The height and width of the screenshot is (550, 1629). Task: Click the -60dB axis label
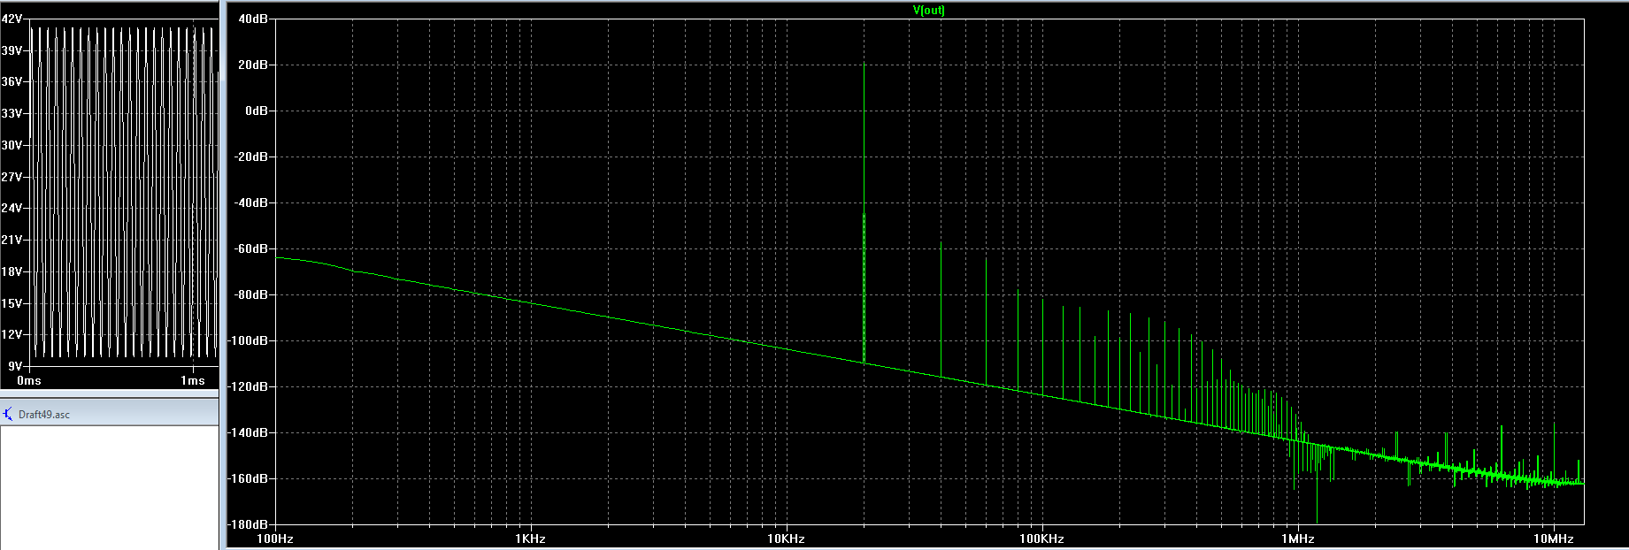(251, 249)
